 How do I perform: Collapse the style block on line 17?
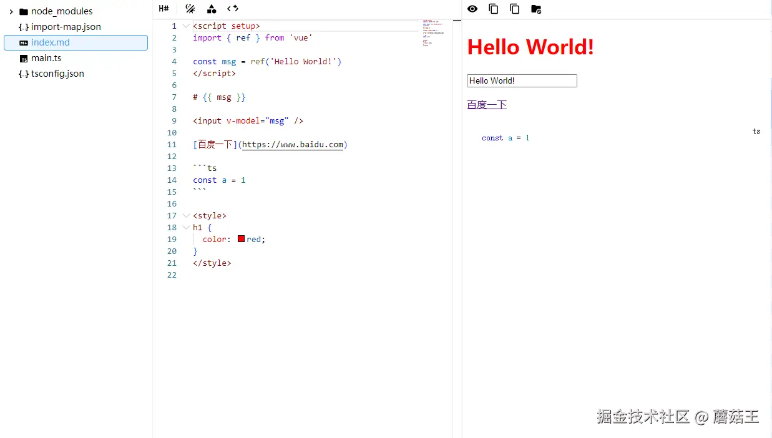point(185,215)
